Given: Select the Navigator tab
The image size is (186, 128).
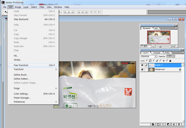Looking at the screenshot, I should coord(147,28).
